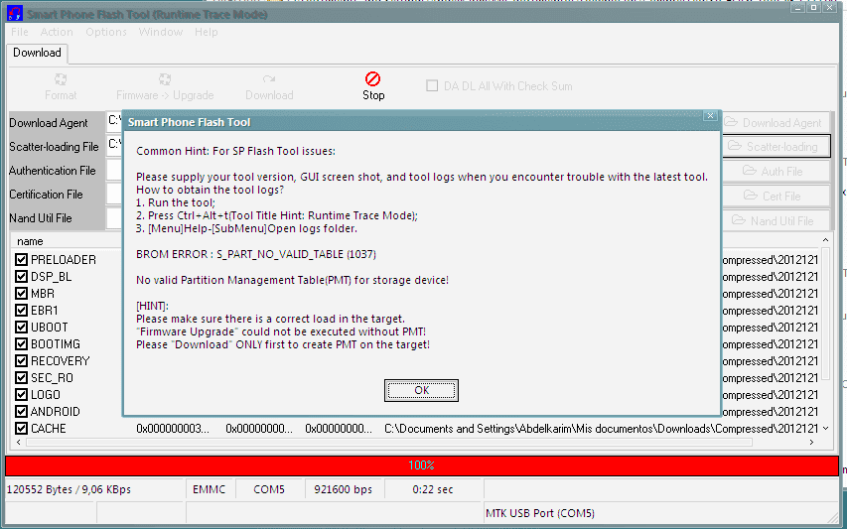Click the Smart Phone Flash Tool app icon

point(15,14)
